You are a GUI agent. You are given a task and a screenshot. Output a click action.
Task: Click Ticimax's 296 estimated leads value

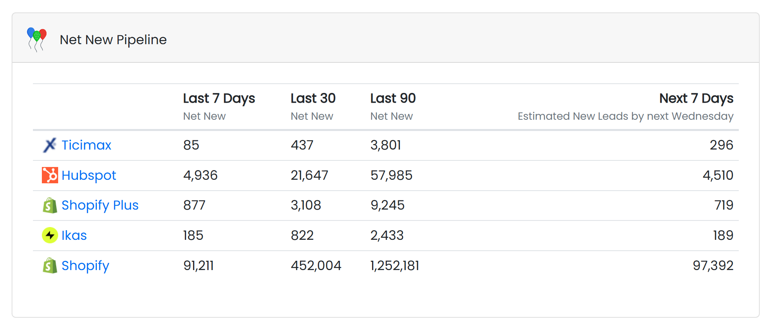click(721, 145)
